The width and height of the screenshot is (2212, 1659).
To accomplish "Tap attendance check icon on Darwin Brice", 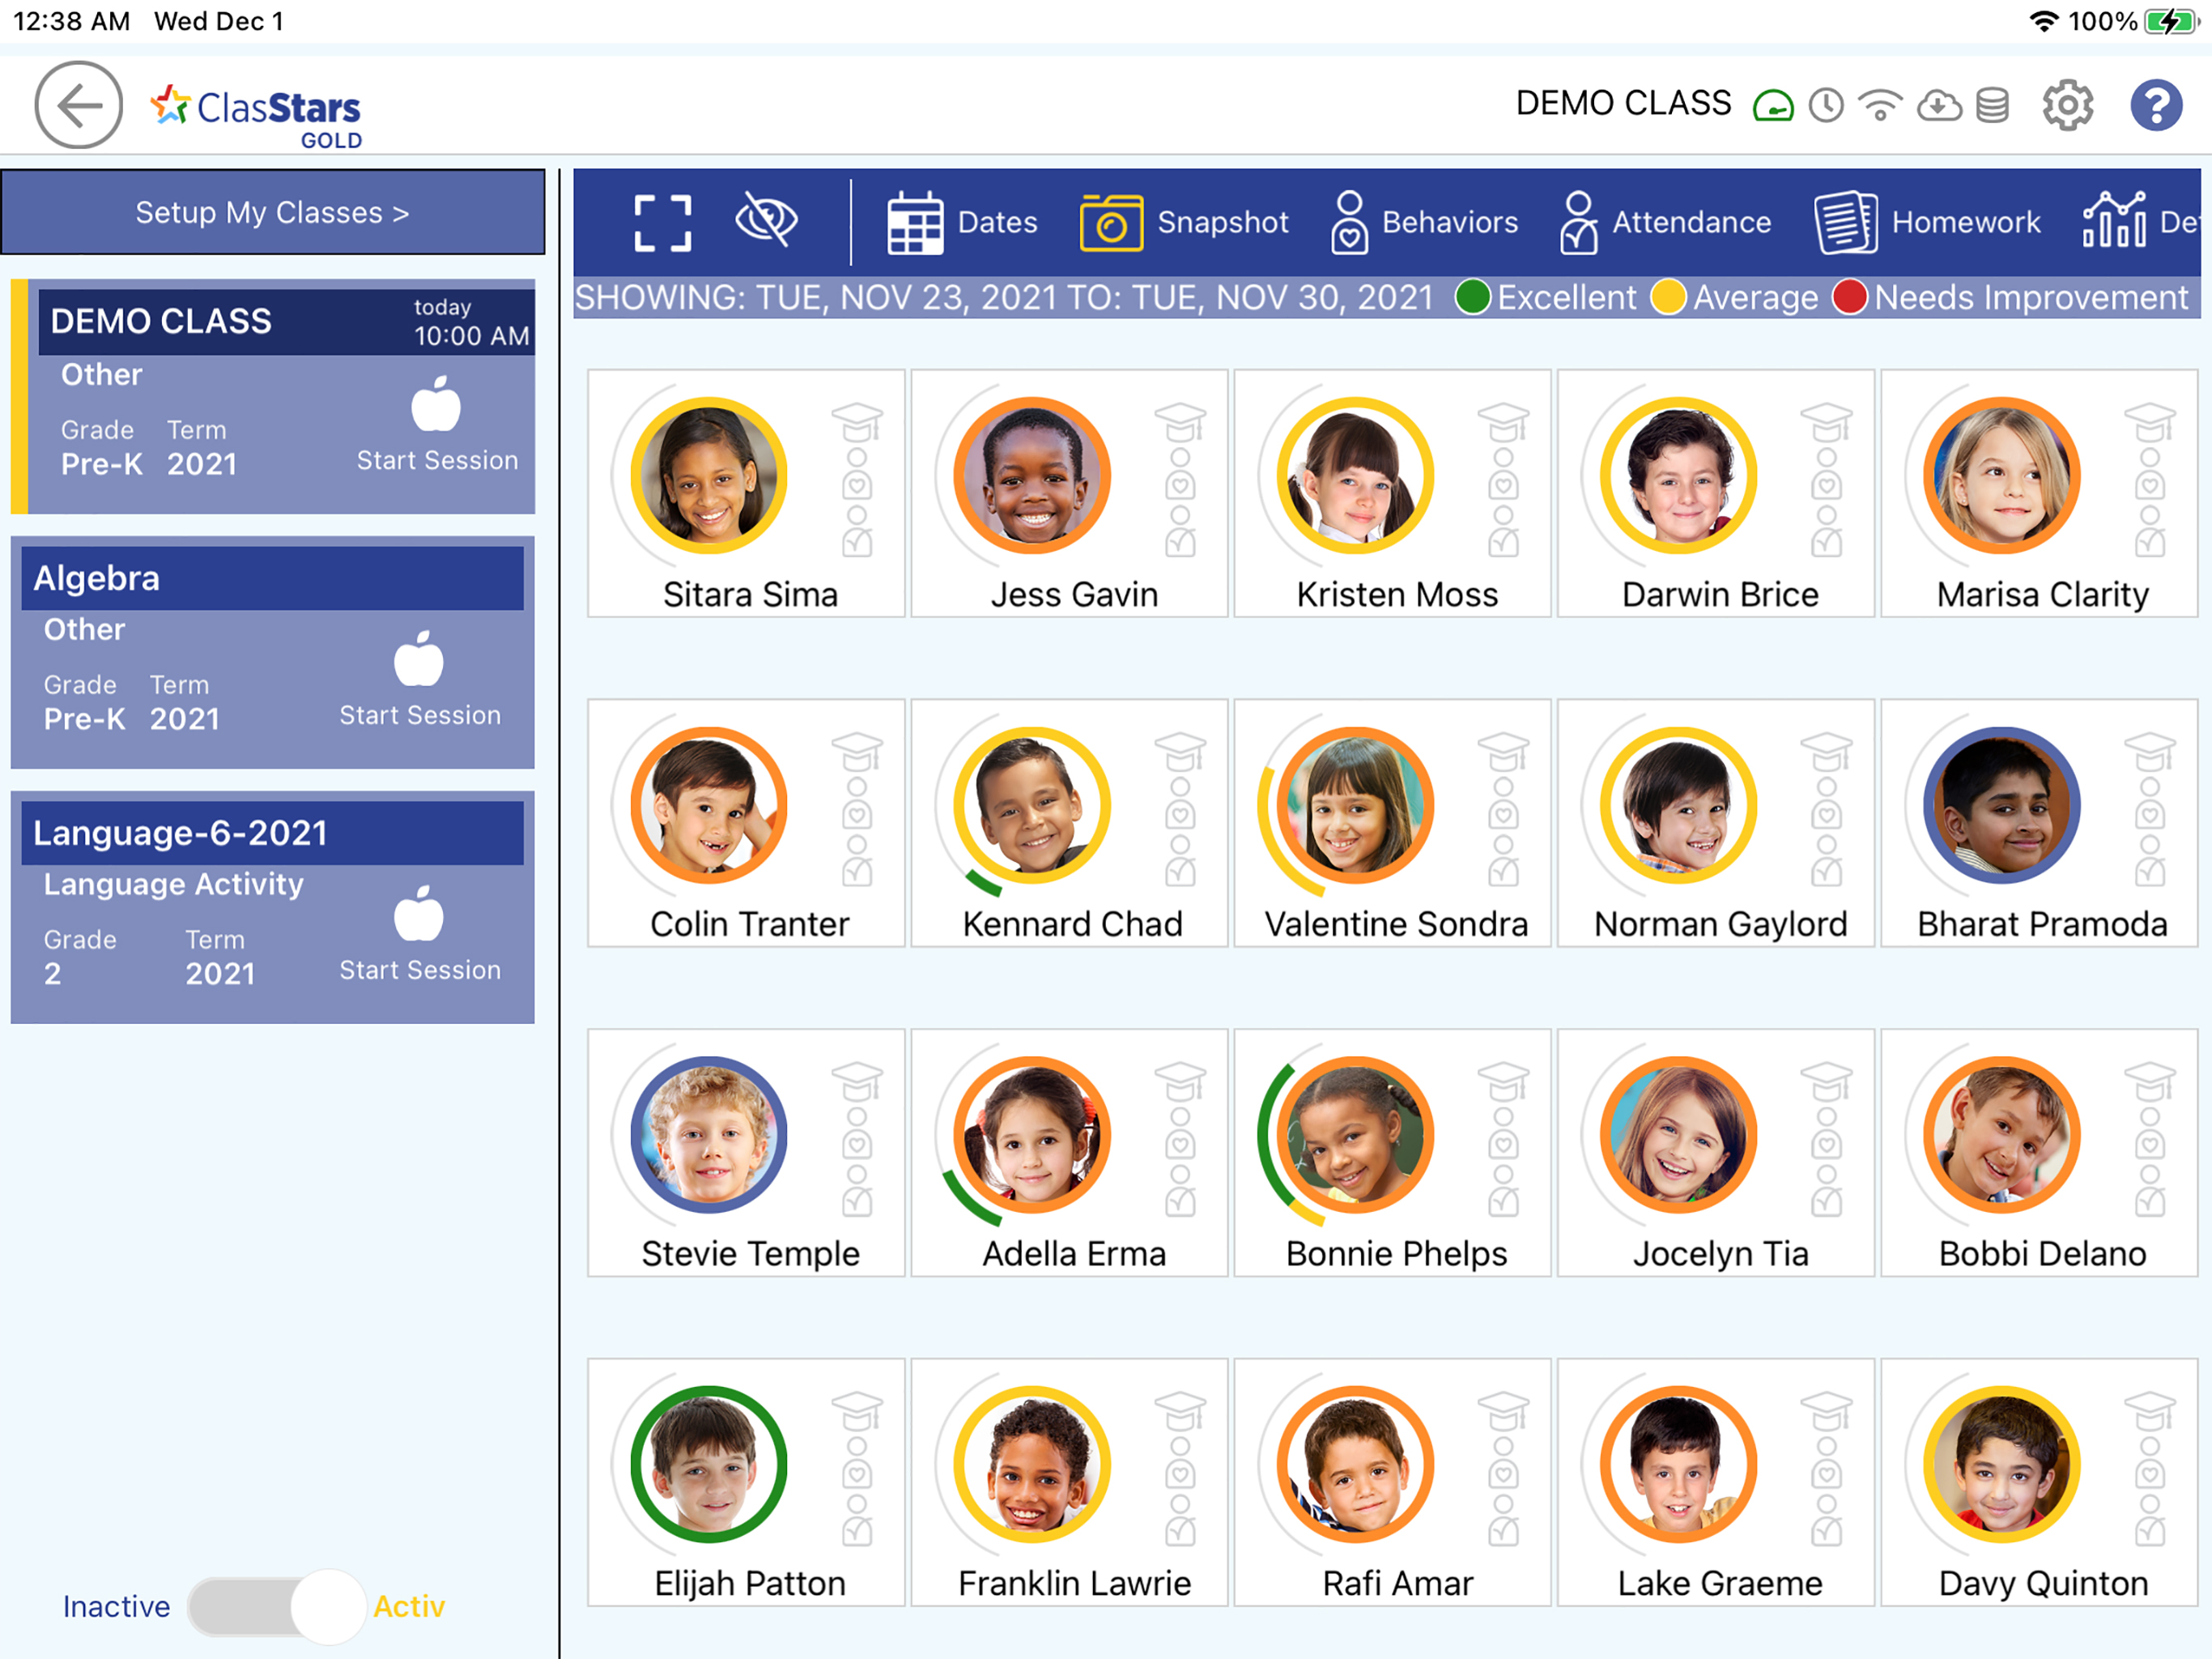I will pyautogui.click(x=1826, y=532).
